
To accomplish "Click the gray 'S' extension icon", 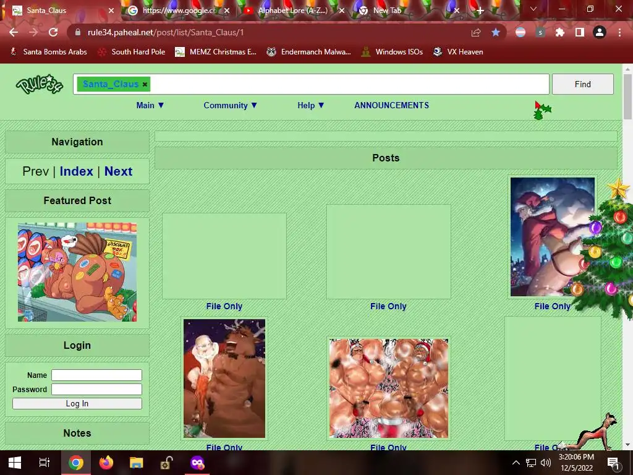I will click(x=540, y=32).
